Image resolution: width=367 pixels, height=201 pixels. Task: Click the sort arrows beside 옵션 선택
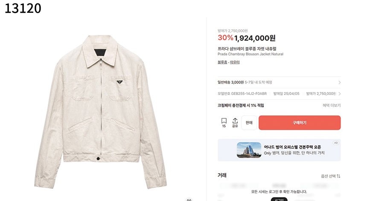(338, 176)
